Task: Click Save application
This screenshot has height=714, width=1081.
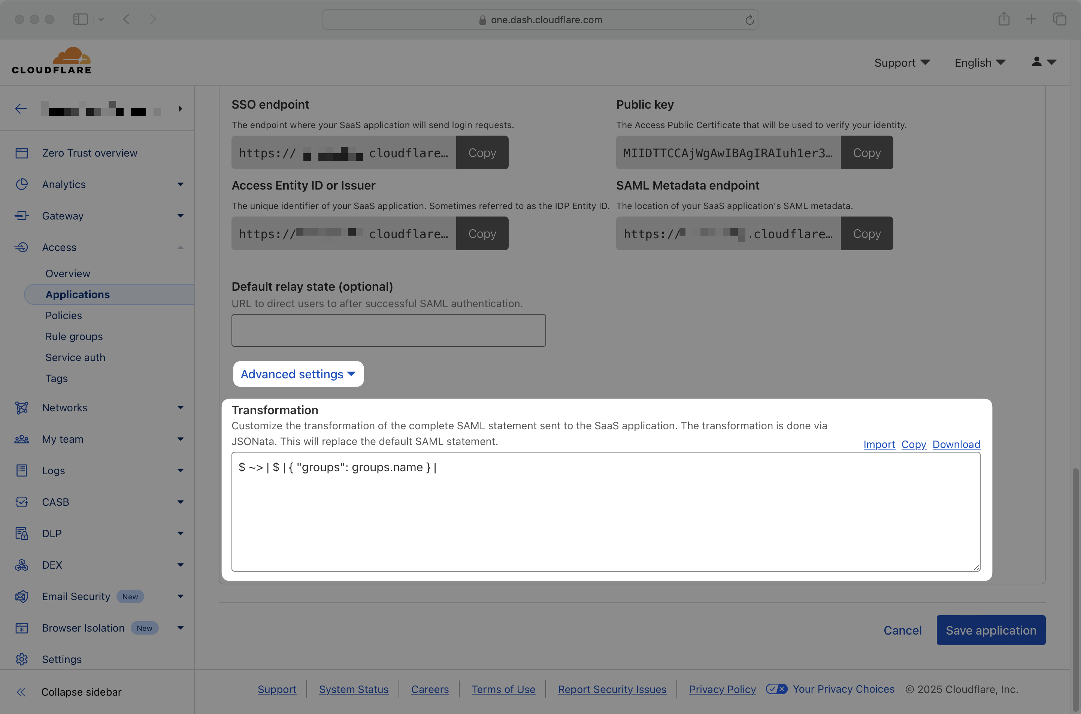Action: click(x=991, y=630)
